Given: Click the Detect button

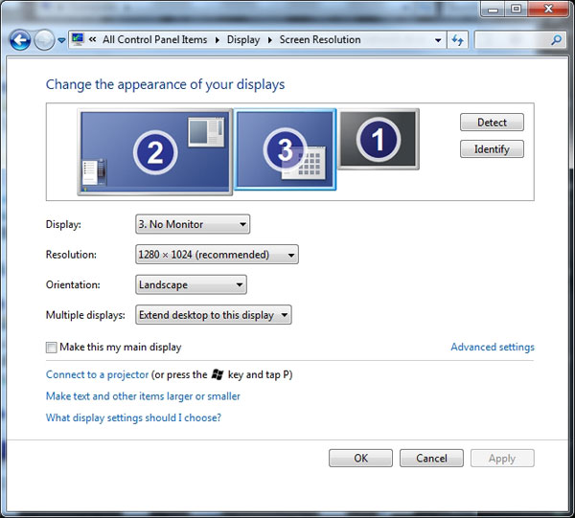Looking at the screenshot, I should pyautogui.click(x=492, y=123).
